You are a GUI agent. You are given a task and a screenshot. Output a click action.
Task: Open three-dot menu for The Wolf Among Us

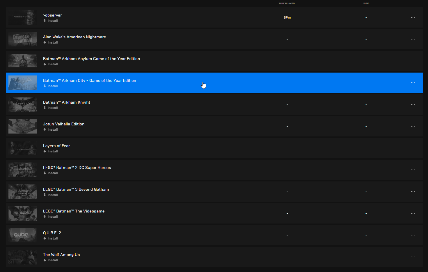click(413, 257)
